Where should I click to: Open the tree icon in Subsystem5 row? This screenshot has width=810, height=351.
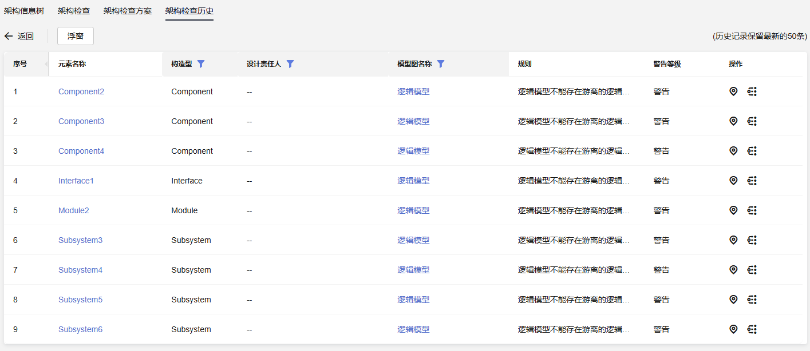pyautogui.click(x=752, y=300)
